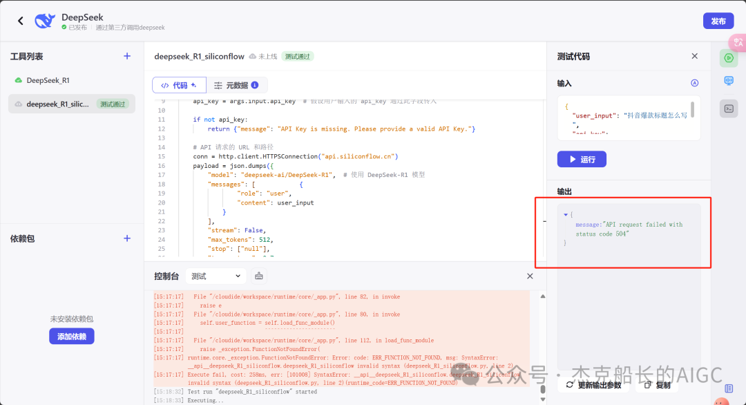Click the green 已发布 status check

(x=64, y=28)
